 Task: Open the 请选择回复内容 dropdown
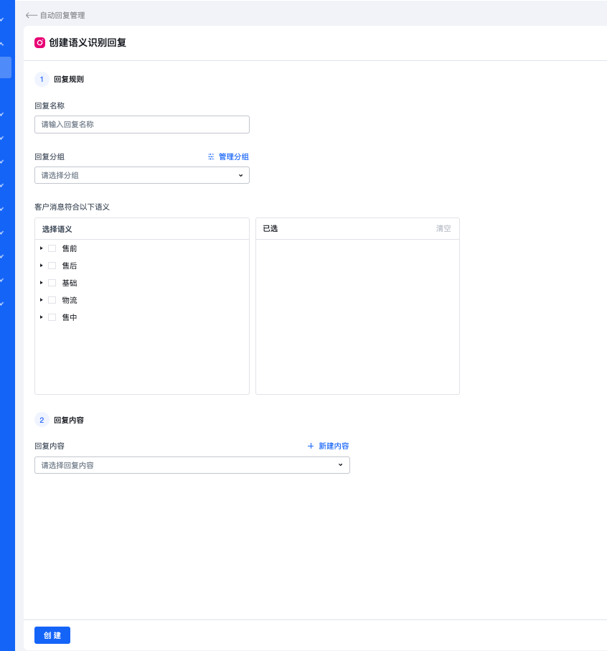click(192, 465)
